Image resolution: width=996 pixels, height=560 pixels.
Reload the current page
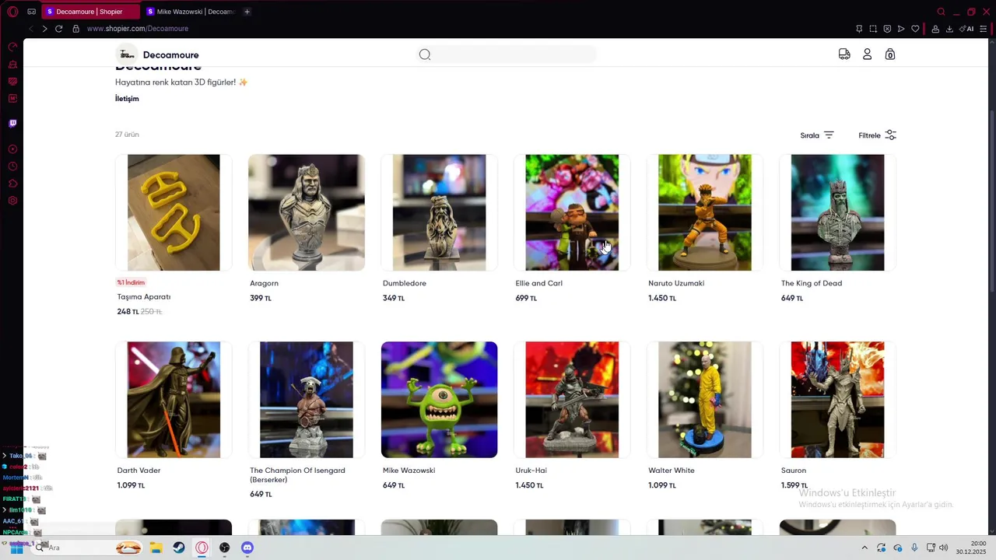coord(58,29)
